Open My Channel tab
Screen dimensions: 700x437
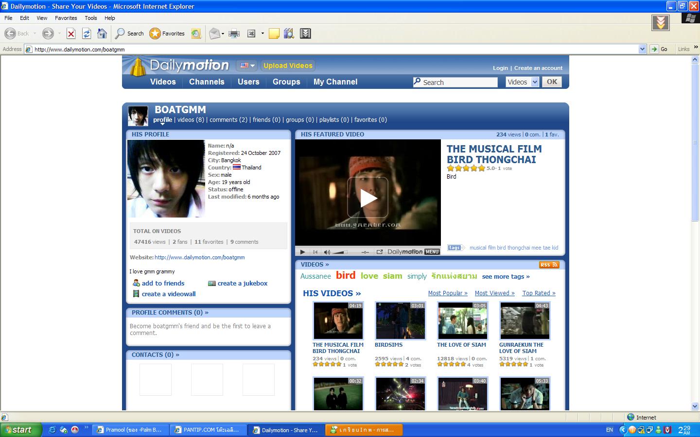[x=335, y=82]
